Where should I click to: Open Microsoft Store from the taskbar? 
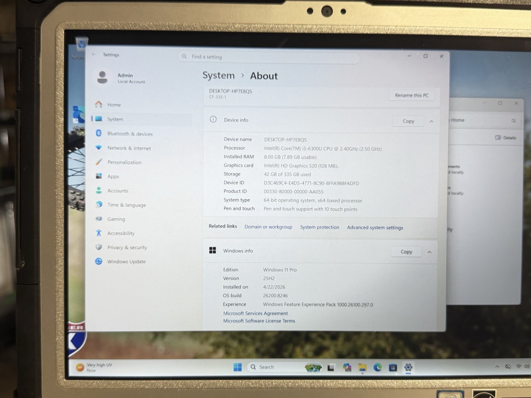393,367
